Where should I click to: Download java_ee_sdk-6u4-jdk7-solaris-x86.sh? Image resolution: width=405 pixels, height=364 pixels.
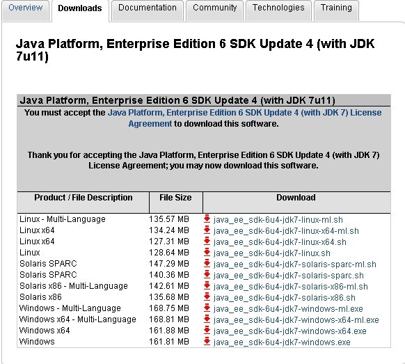tap(285, 298)
